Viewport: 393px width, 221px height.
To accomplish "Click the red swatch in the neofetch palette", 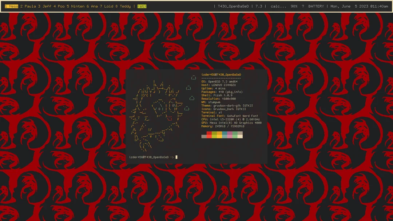I will (x=209, y=135).
